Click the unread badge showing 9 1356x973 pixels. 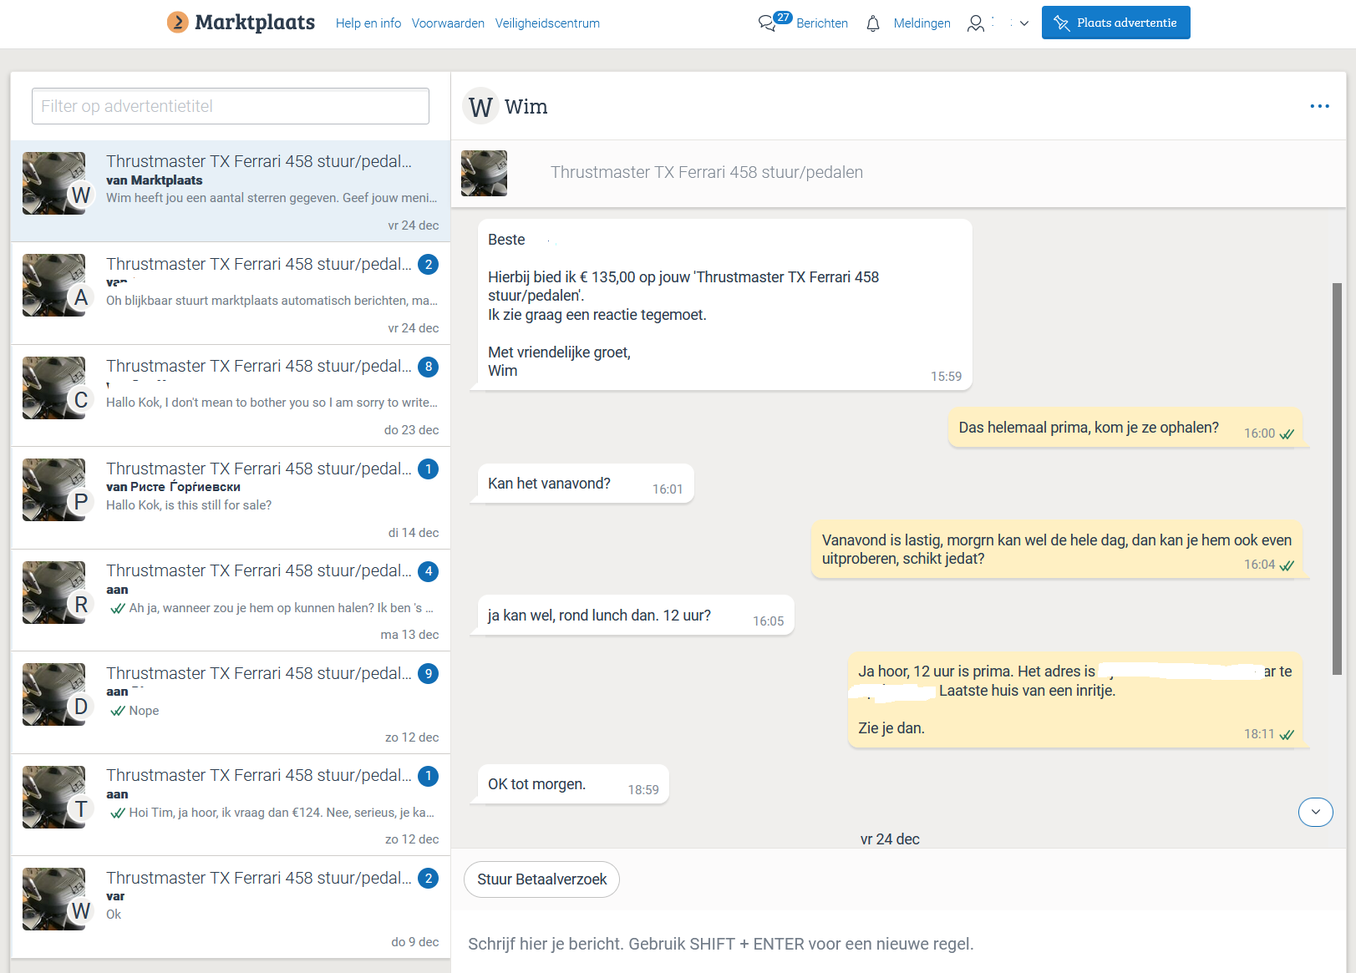[x=429, y=673]
